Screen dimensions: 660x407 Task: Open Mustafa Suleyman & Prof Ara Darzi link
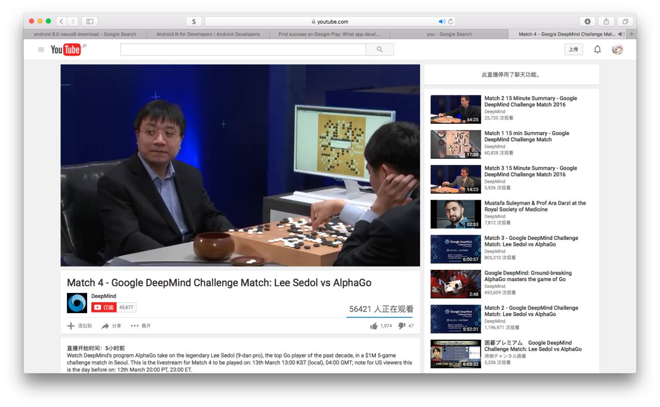(535, 206)
